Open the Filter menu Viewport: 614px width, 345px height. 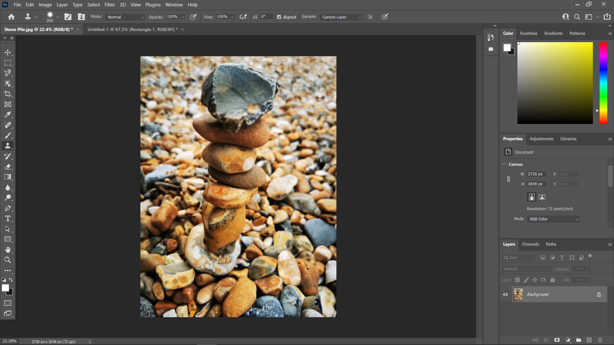click(x=110, y=5)
